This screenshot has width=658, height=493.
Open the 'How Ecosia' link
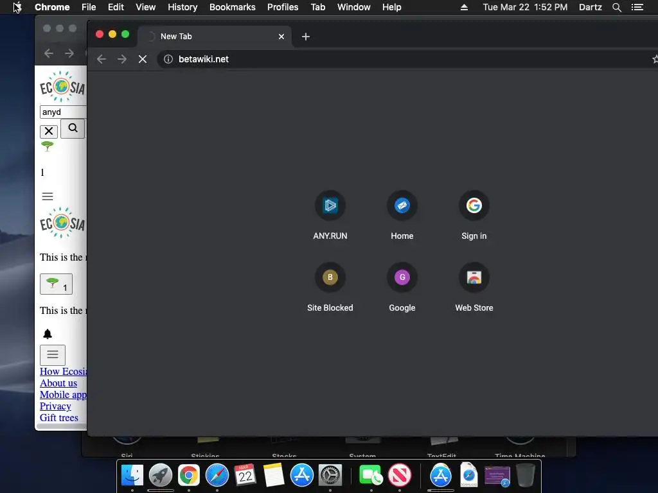click(x=64, y=372)
